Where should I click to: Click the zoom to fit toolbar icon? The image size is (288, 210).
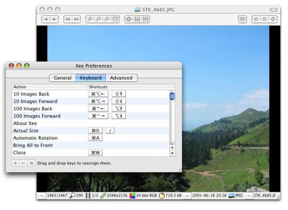pyautogui.click(x=115, y=19)
